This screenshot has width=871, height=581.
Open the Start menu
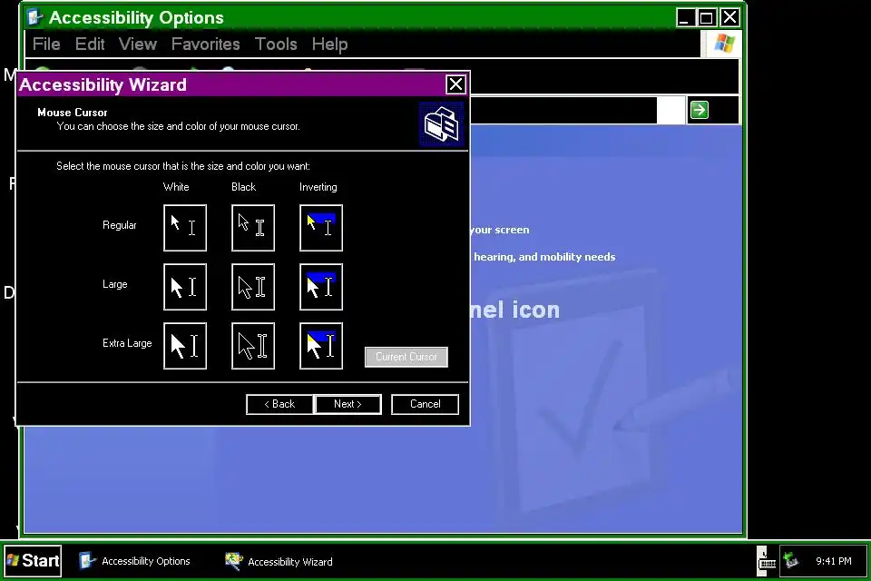pos(34,560)
